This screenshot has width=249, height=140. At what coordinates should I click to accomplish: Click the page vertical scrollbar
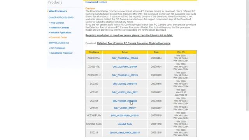click(247, 56)
